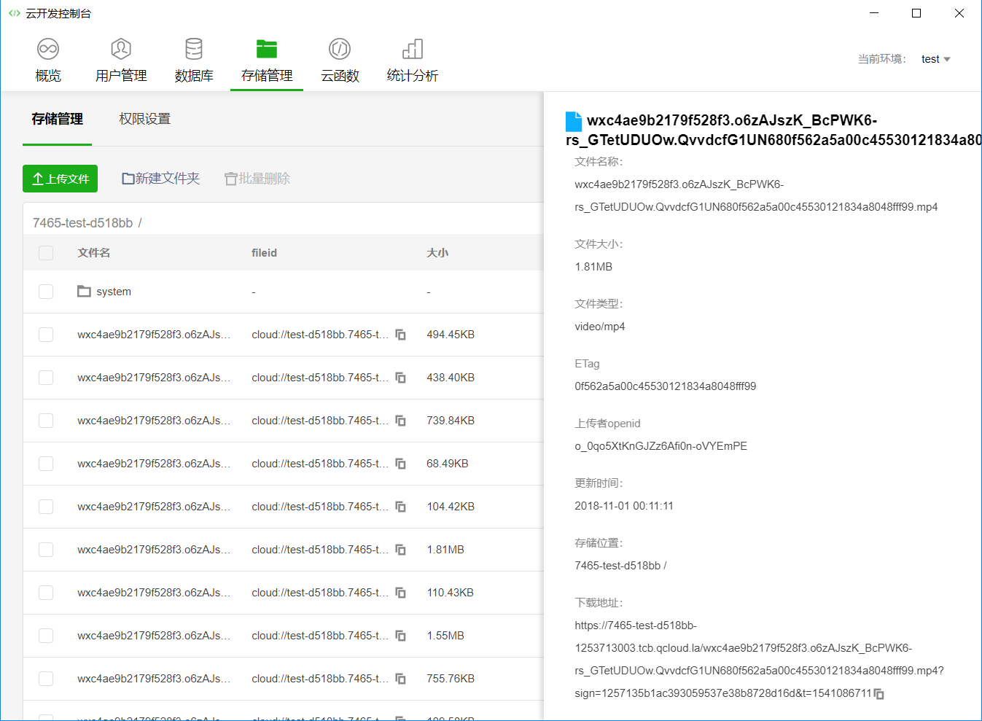Select checkbox of the 755.76KB file row

(x=46, y=679)
